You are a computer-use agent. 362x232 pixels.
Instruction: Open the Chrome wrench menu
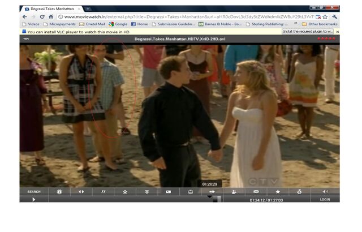[334, 17]
